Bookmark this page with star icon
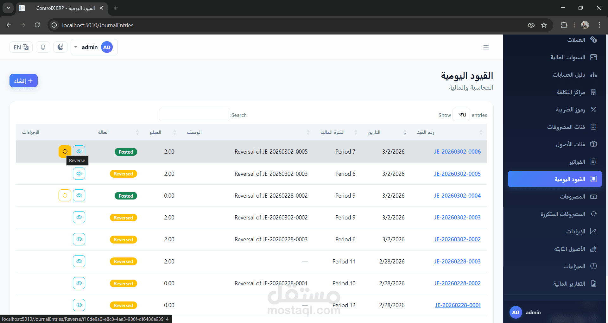This screenshot has width=608, height=323. [544, 25]
